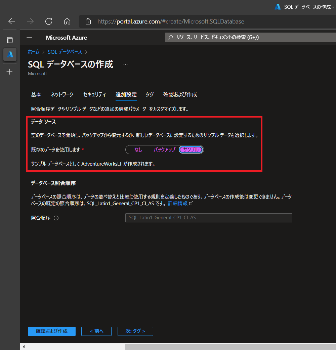
Task: Click the external link icon after 詳細情報
Action: click(191, 203)
